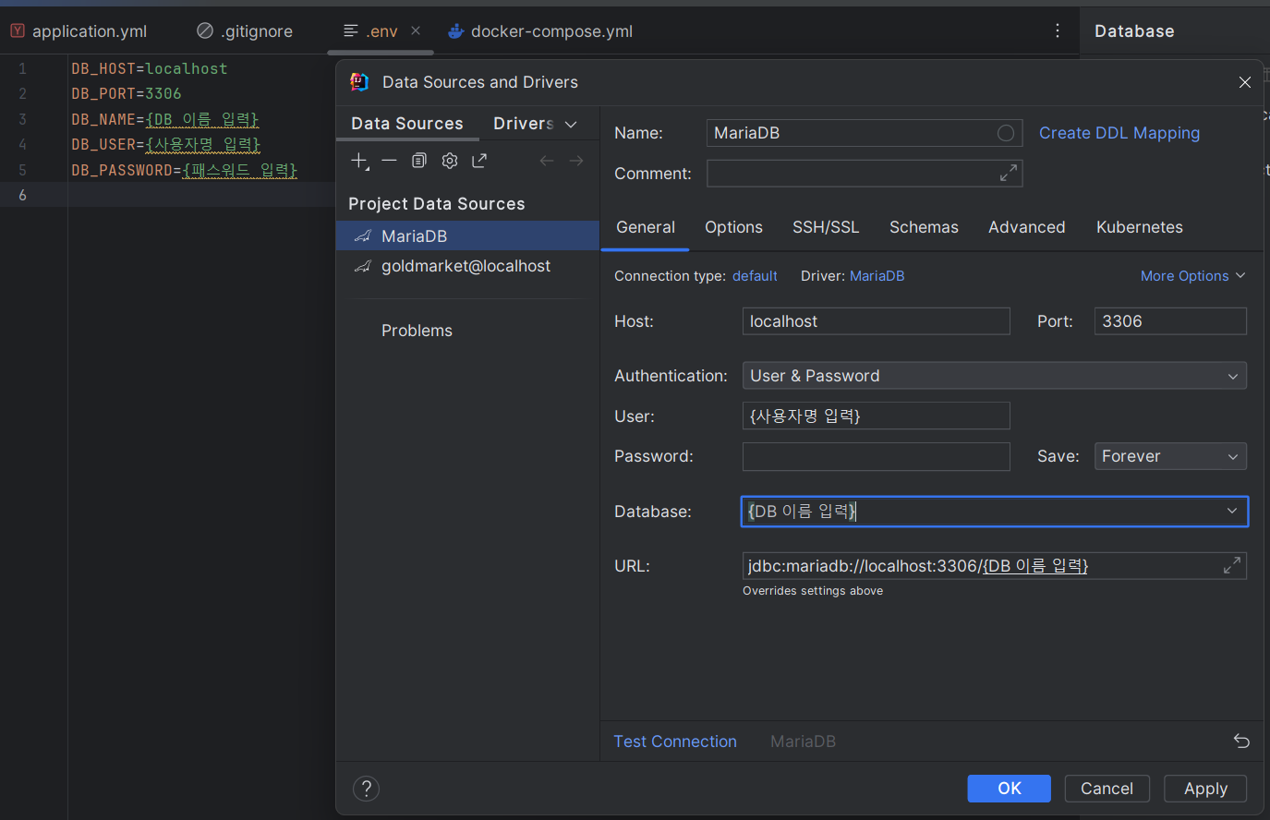Open driver settings gear icon
Viewport: 1270px width, 820px height.
point(450,161)
